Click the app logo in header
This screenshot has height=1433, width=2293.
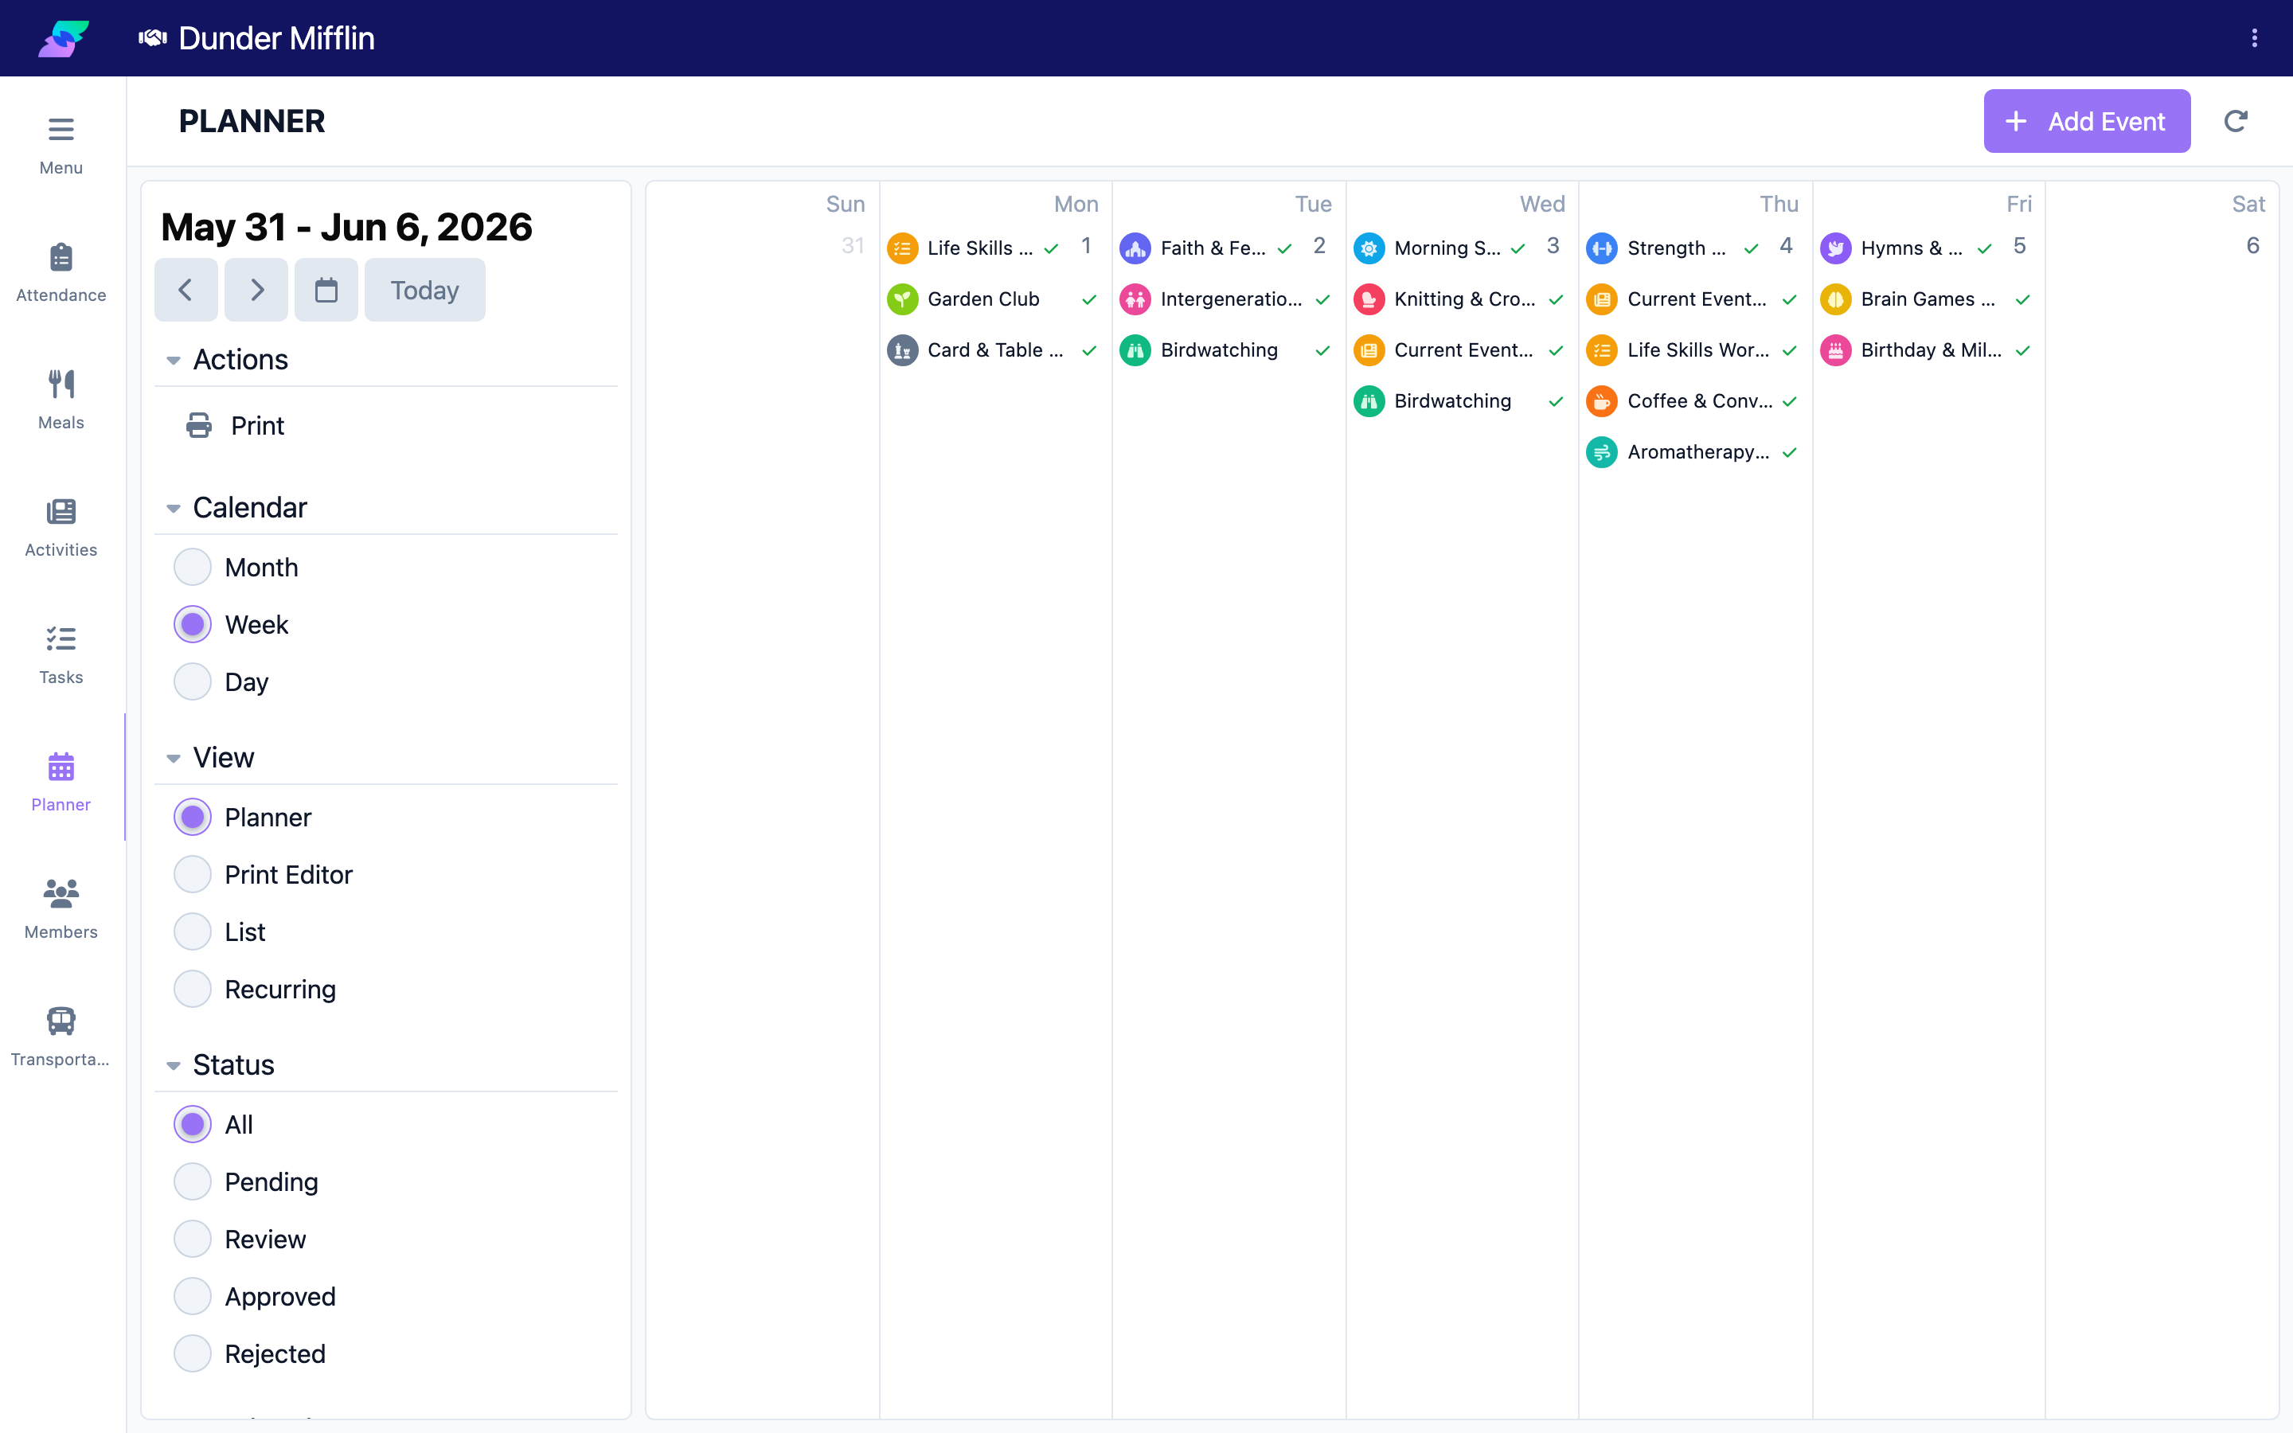tap(64, 38)
